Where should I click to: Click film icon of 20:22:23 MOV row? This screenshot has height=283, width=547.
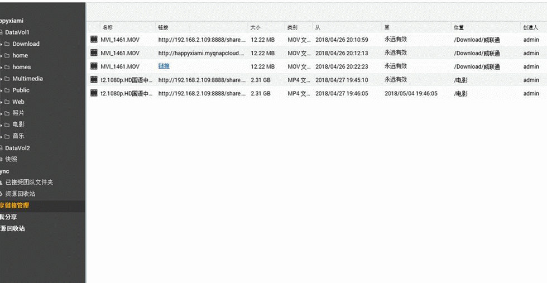tap(94, 66)
